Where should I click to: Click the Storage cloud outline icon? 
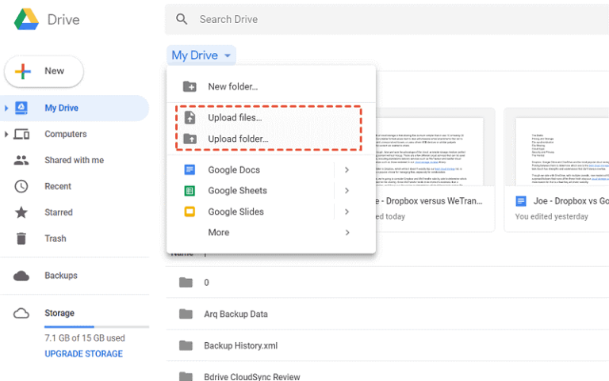pyautogui.click(x=21, y=313)
